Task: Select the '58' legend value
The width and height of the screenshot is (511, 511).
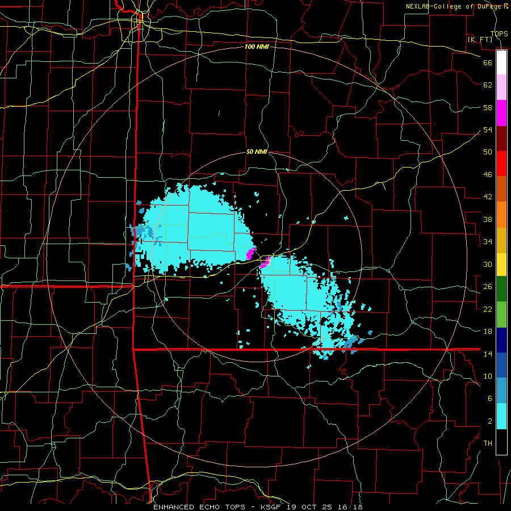Action: point(488,107)
